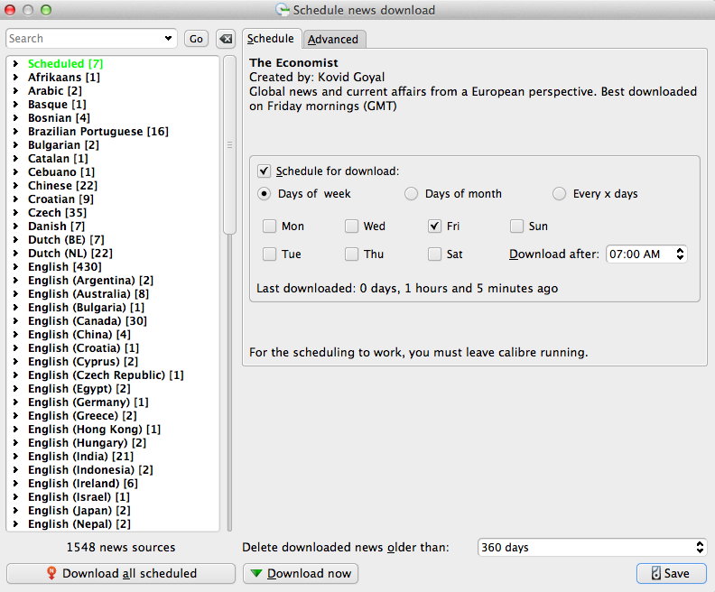The height and width of the screenshot is (592, 715).
Task: Open the search history dropdown arrow
Action: [168, 39]
